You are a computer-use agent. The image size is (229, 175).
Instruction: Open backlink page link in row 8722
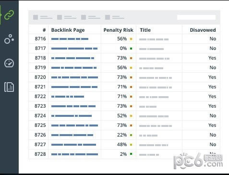pyautogui.click(x=68, y=97)
